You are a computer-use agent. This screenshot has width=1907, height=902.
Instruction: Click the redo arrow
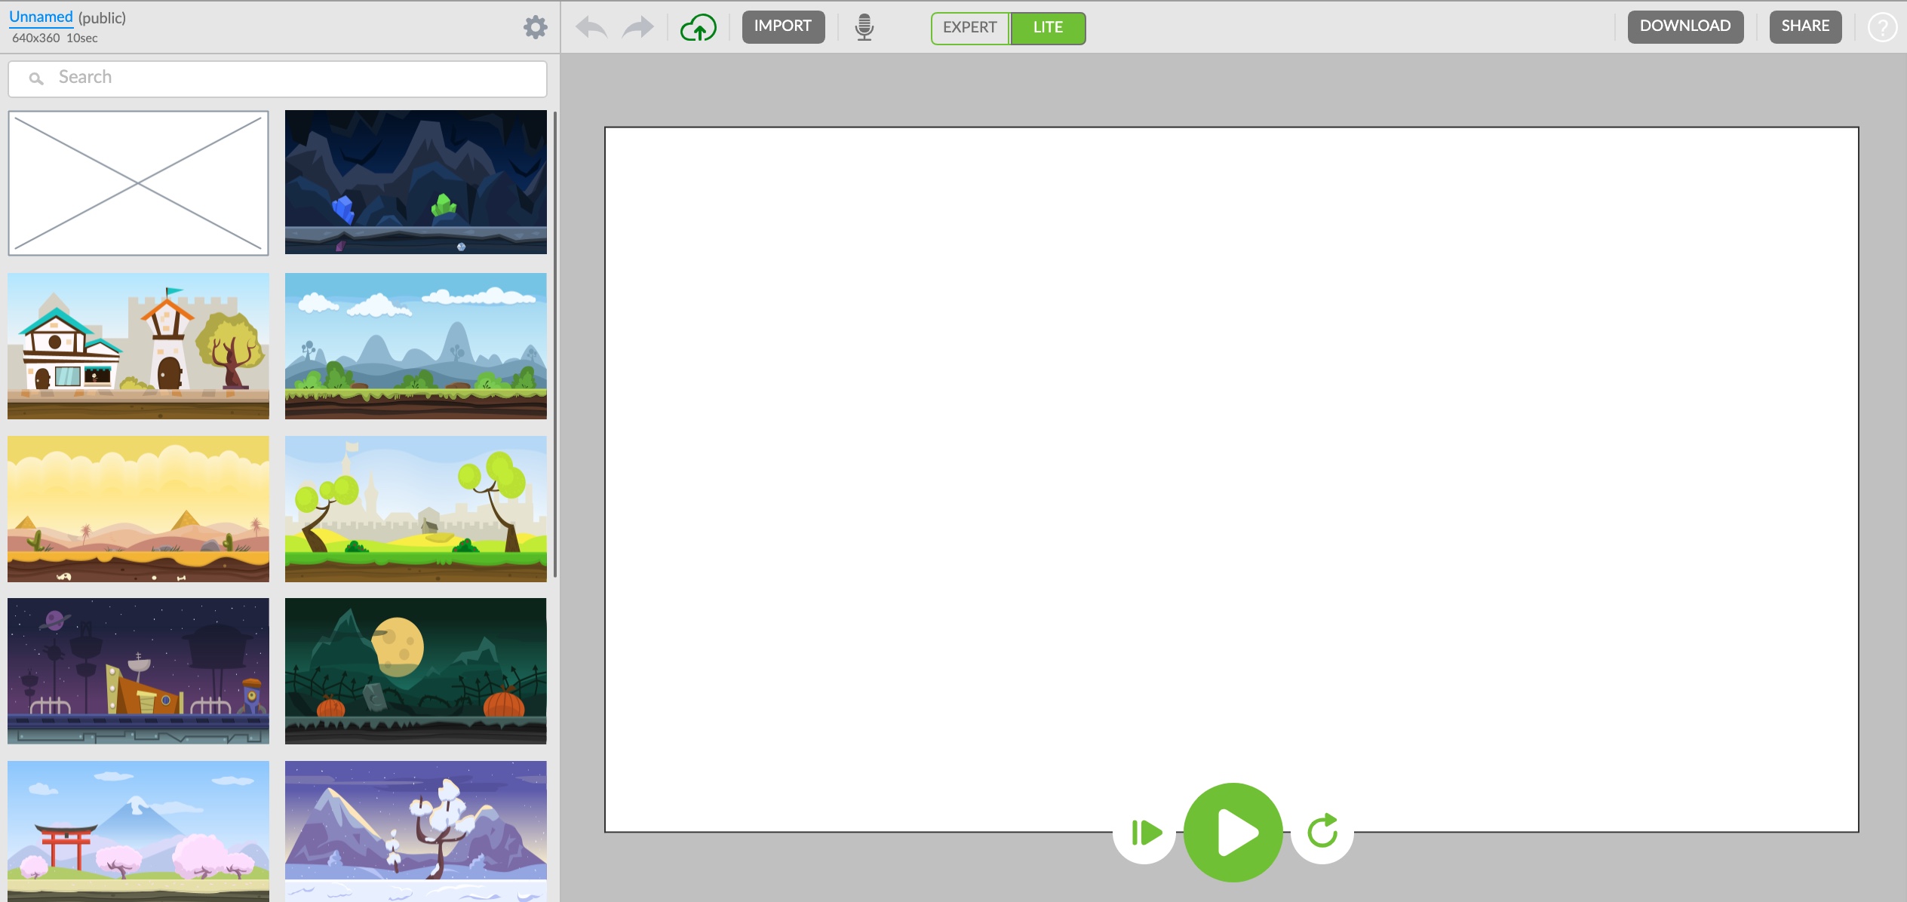coord(638,28)
